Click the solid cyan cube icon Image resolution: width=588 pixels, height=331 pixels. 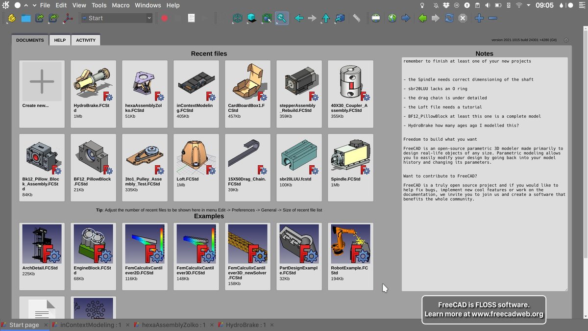[x=251, y=18]
